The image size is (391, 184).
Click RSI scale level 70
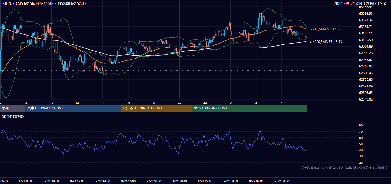361,132
